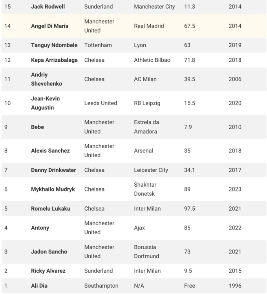Select Jean-Kevin Augustin player cell
Viewport: 267px width, 294px height.
[x=46, y=103]
